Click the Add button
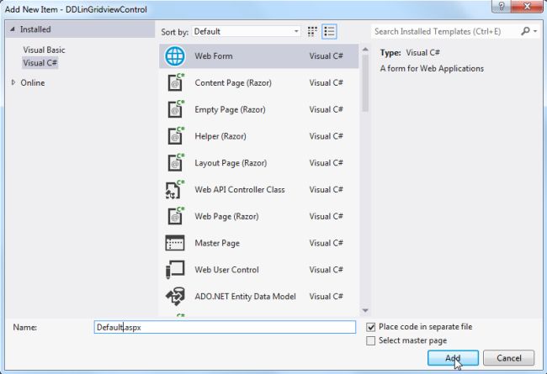 click(x=453, y=358)
